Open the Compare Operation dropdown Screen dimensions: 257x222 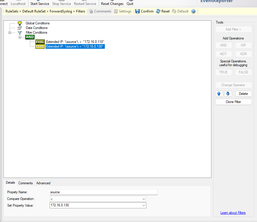pos(143,199)
